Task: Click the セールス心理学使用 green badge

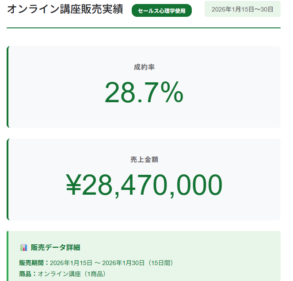Action: tap(162, 11)
